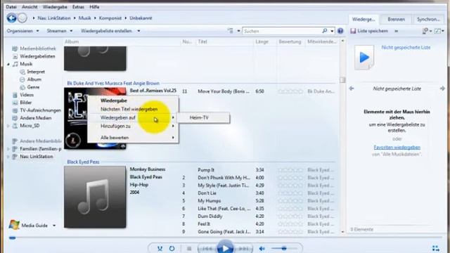Select the Monkey Business album thumbnail
Screen dimensions: 450x253
pos(95,197)
